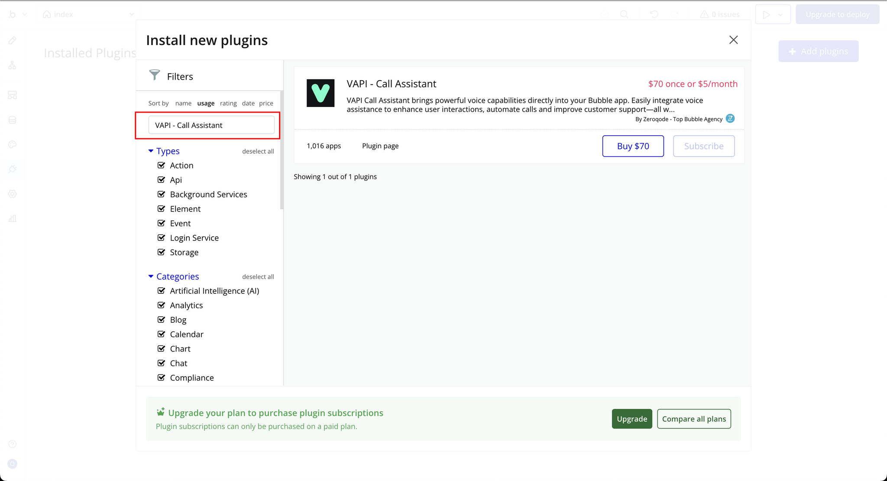
Task: Click the plugin search input field
Action: 211,125
